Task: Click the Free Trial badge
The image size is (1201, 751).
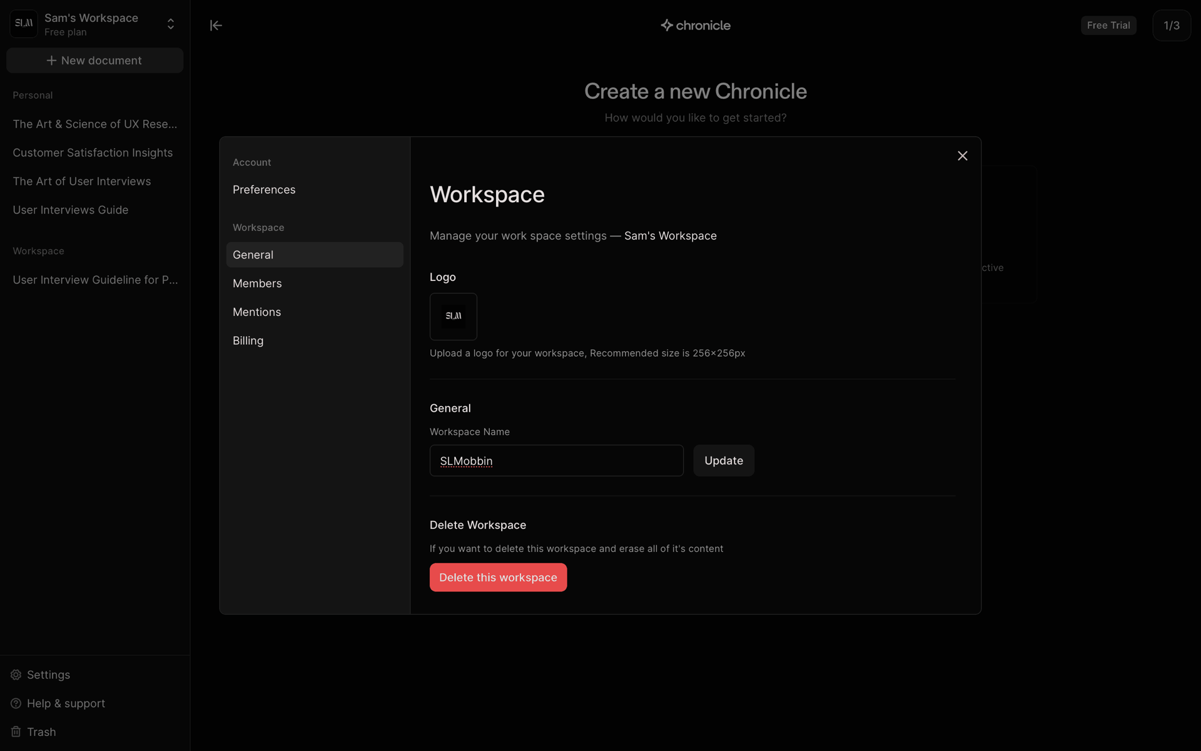Action: pos(1108,25)
